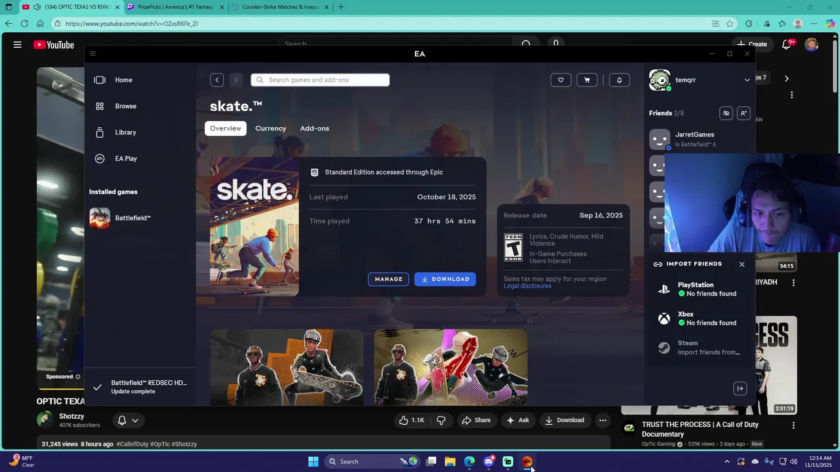Image resolution: width=840 pixels, height=472 pixels.
Task: Click the skate. cover art
Action: [x=254, y=227]
